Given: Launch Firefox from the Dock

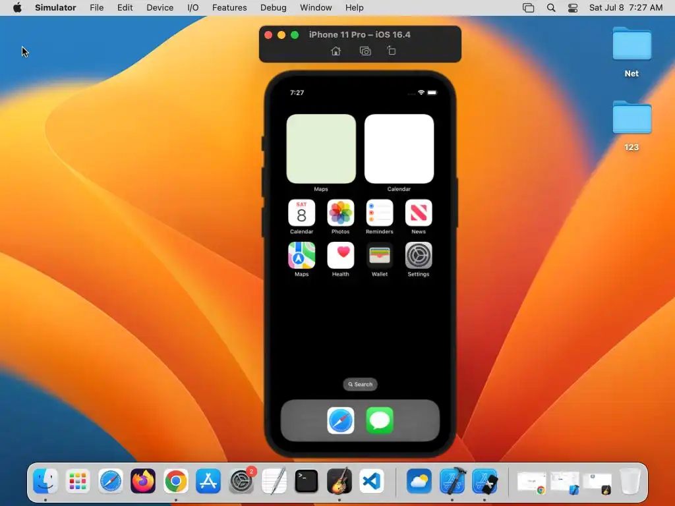Looking at the screenshot, I should pyautogui.click(x=143, y=480).
